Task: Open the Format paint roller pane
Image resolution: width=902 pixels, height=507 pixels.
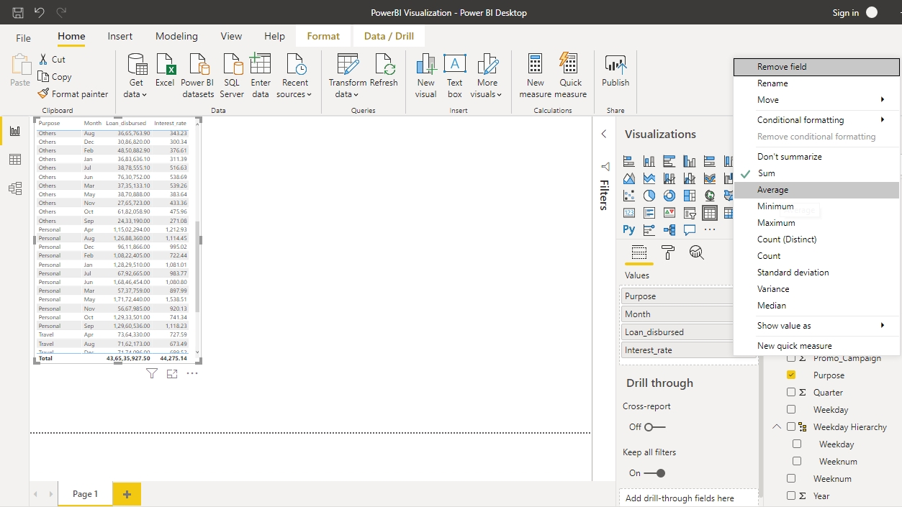Action: (x=668, y=252)
